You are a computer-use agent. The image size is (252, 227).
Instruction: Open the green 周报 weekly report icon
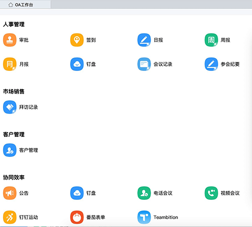click(x=211, y=40)
